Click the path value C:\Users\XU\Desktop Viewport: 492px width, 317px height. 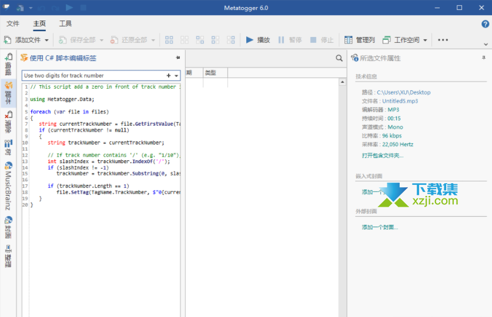tap(403, 92)
